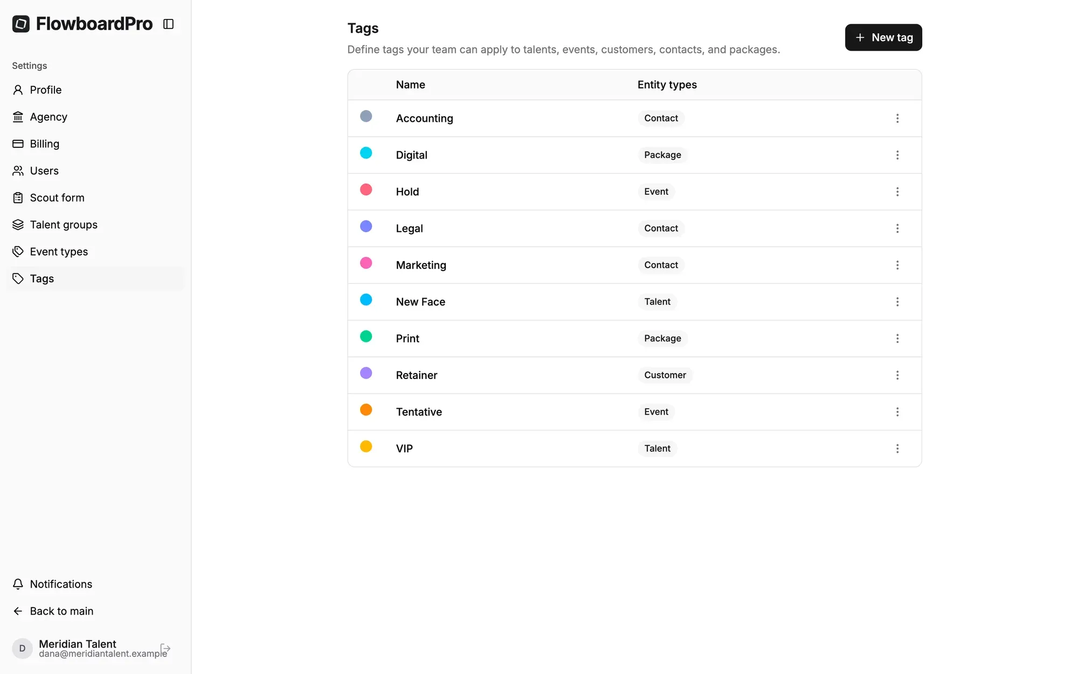Navigate to Event types
This screenshot has height=674, width=1078.
click(x=95, y=252)
